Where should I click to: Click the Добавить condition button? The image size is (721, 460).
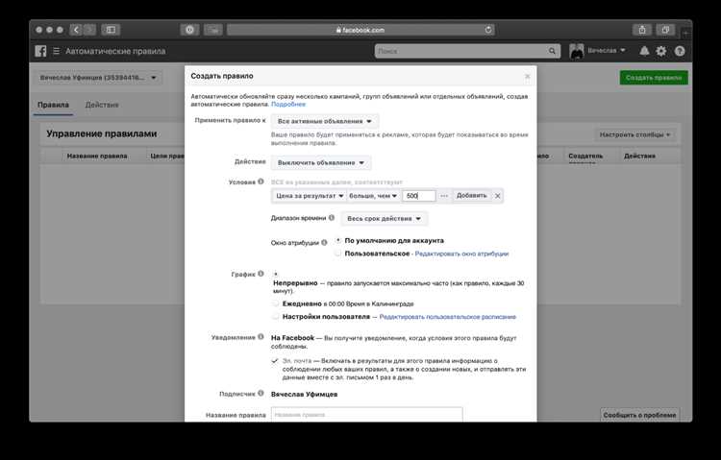click(x=471, y=196)
